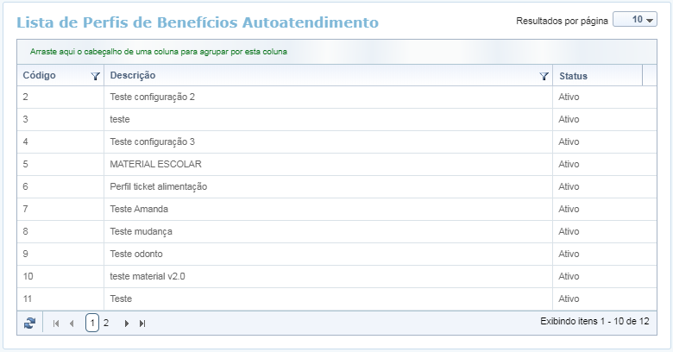This screenshot has width=673, height=352.
Task: Click the refresh grid icon
Action: [29, 323]
